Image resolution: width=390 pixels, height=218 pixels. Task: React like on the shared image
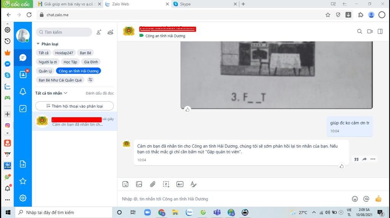[187, 110]
